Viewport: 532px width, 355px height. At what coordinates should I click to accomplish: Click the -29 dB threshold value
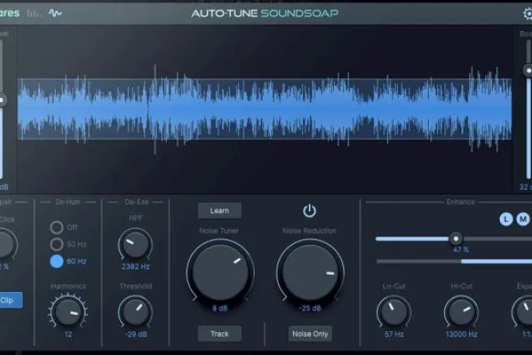pos(136,335)
